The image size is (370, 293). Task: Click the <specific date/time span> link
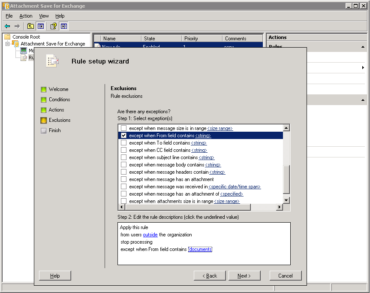click(x=235, y=187)
